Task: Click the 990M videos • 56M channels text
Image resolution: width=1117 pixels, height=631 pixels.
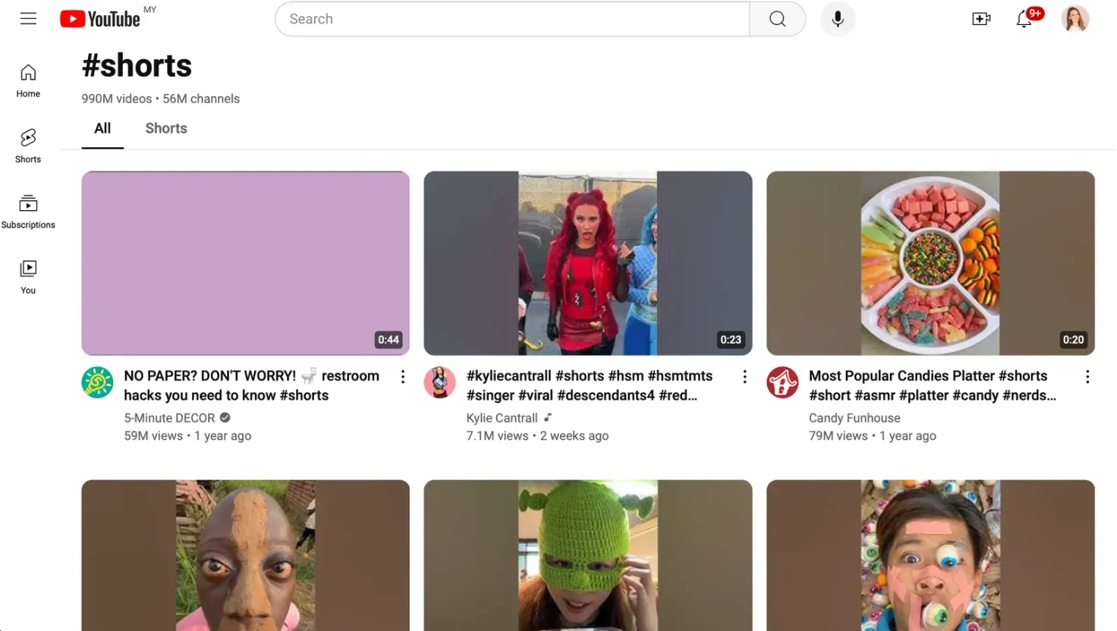Action: point(161,99)
